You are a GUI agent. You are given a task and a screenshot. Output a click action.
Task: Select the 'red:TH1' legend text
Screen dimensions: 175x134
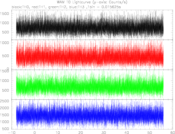39,7
